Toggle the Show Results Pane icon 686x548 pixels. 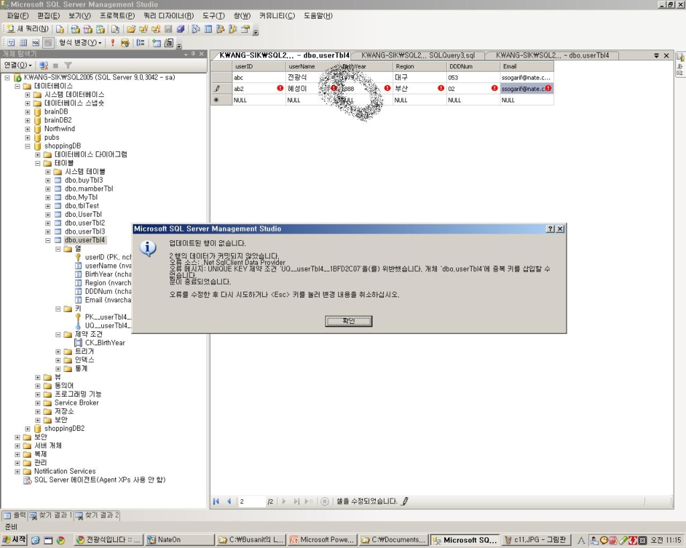(48, 43)
